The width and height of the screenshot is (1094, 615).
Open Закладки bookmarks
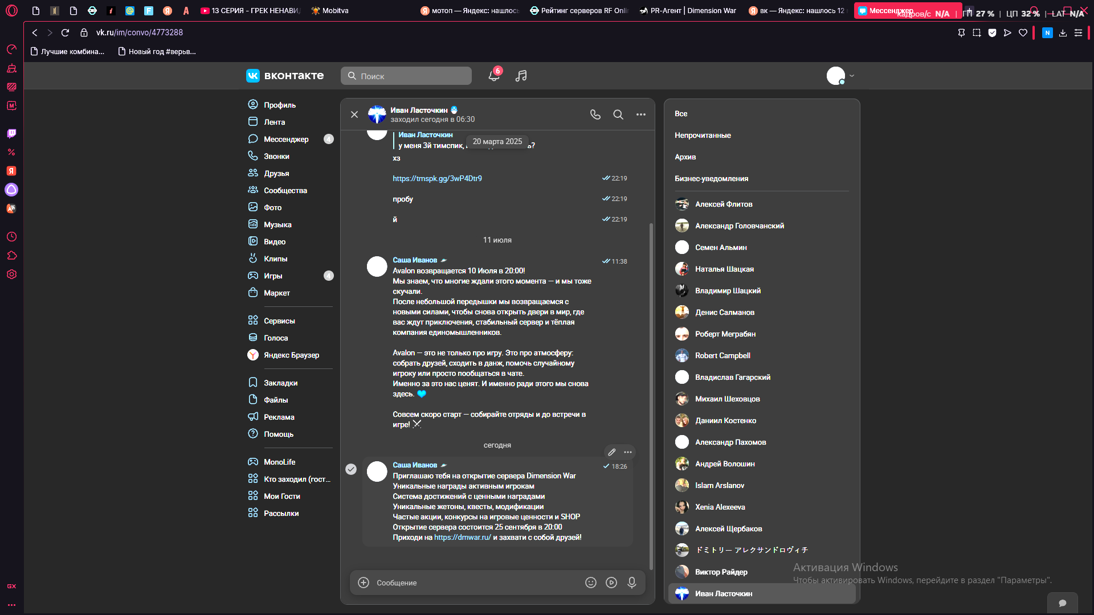click(280, 383)
